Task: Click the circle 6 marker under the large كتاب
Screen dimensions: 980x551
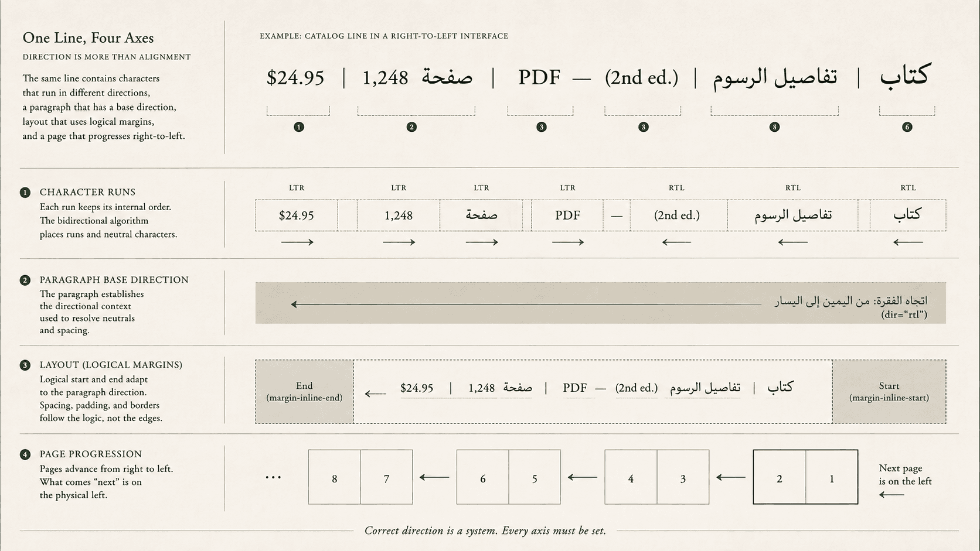Action: [907, 127]
